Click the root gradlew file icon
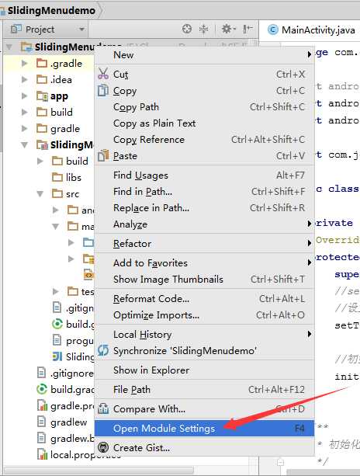This screenshot has width=360, height=476. click(41, 422)
